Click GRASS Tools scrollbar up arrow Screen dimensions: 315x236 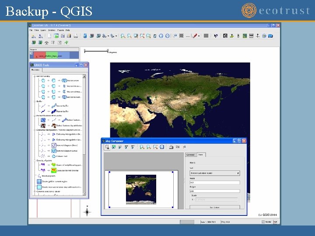coord(84,76)
